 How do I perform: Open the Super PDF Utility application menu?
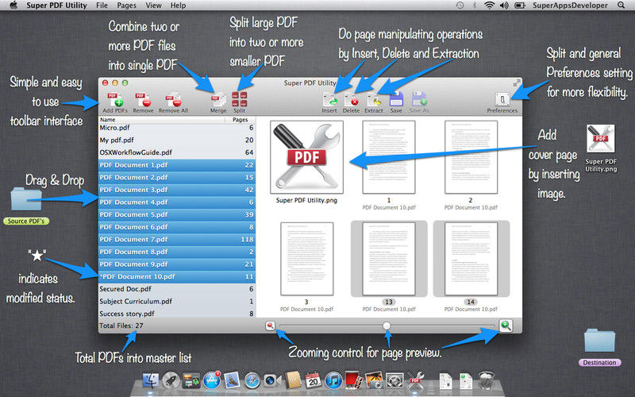(x=56, y=6)
